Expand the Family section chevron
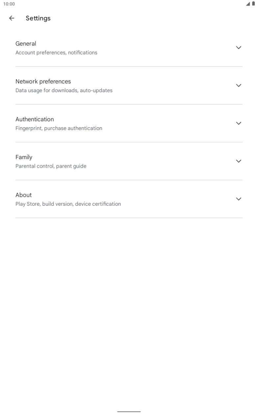 [239, 161]
